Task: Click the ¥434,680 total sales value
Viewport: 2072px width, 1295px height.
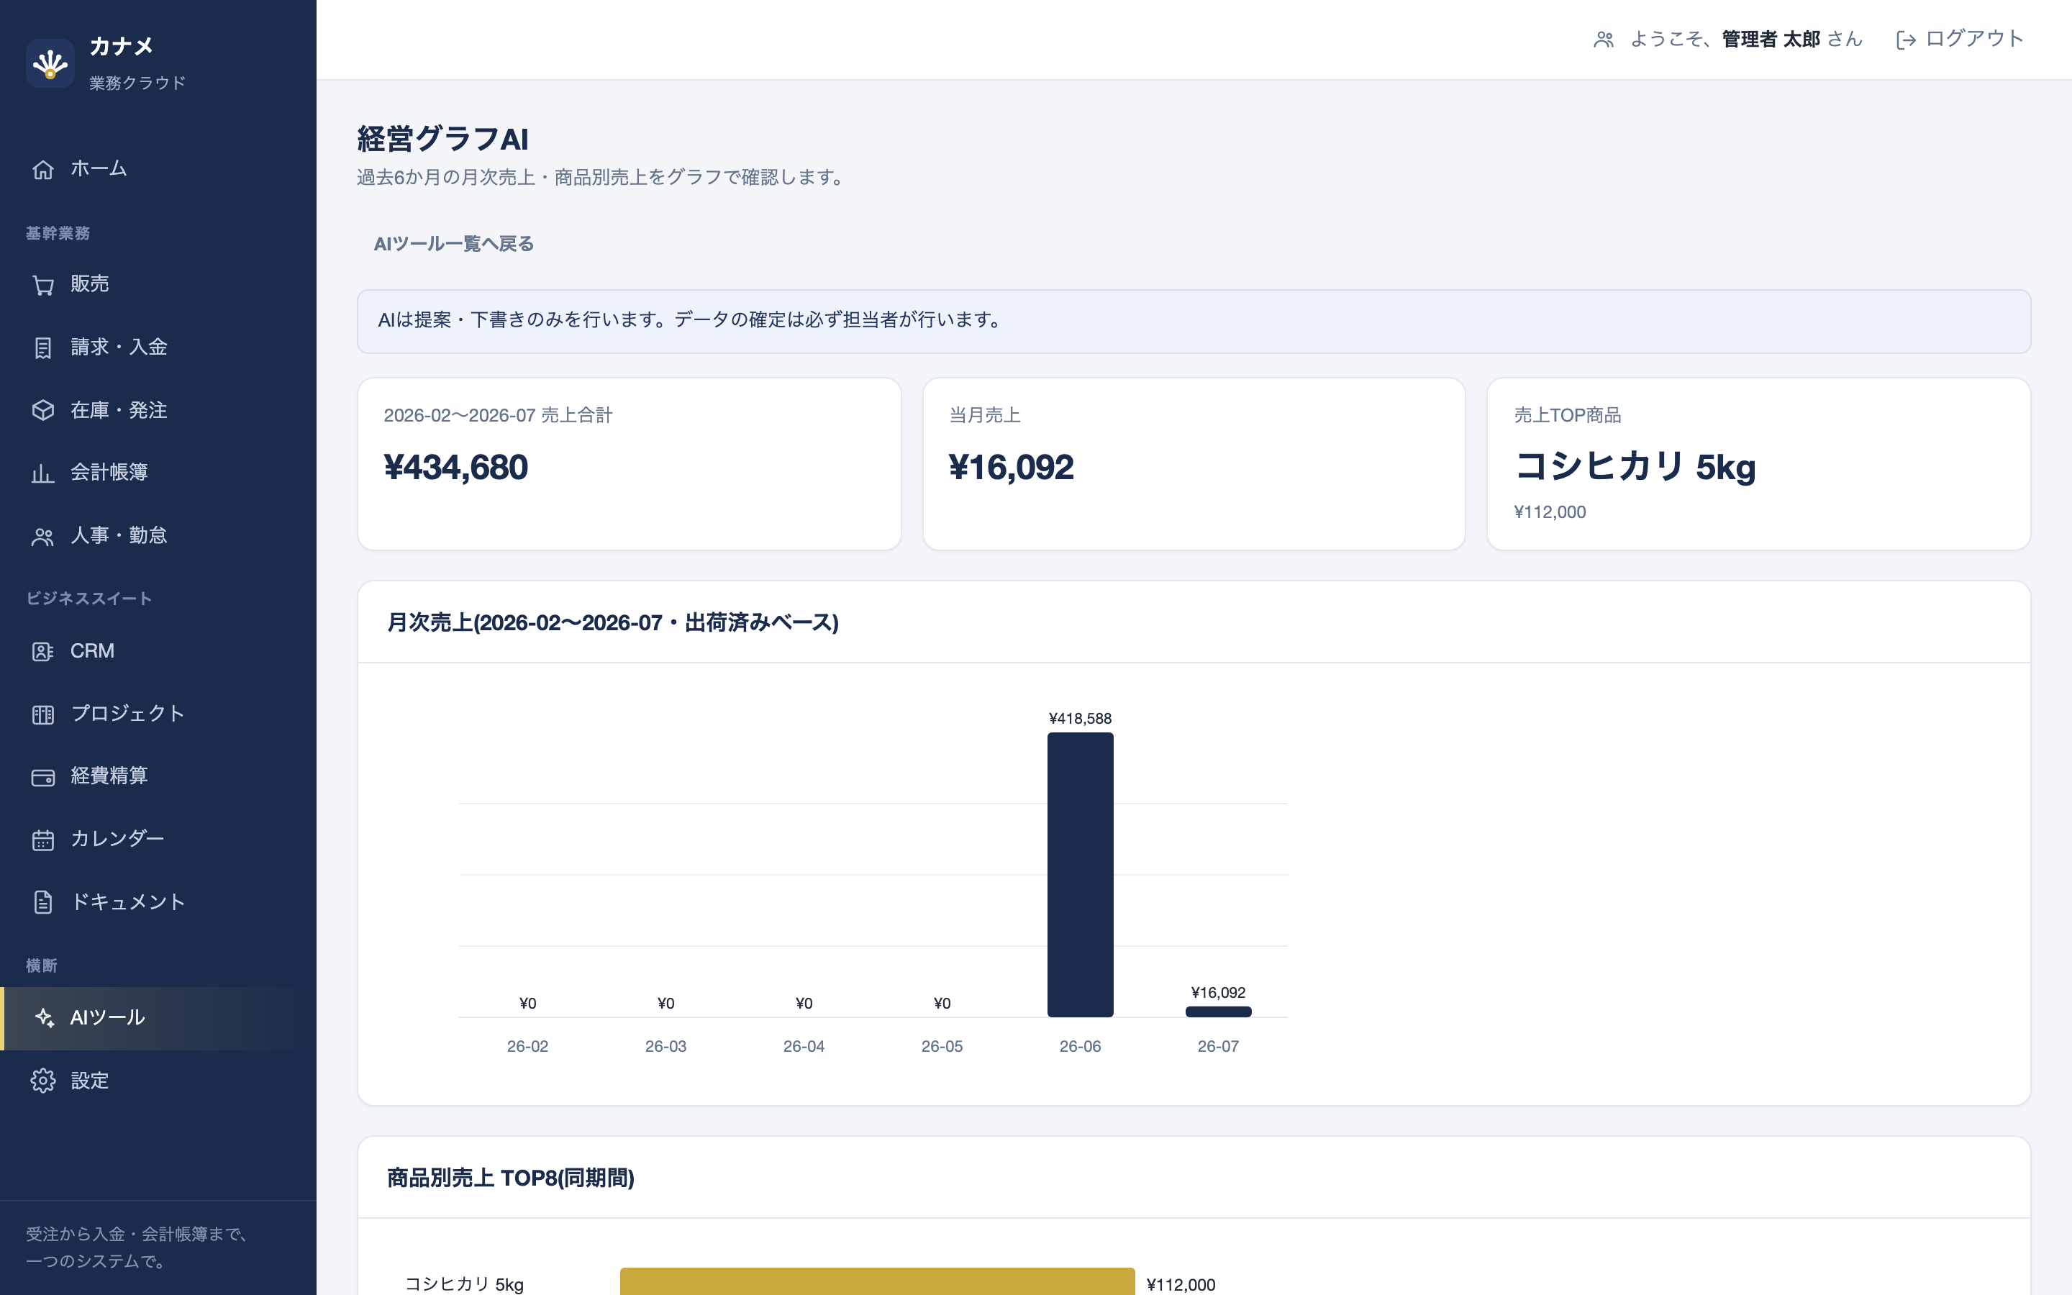Action: point(455,468)
